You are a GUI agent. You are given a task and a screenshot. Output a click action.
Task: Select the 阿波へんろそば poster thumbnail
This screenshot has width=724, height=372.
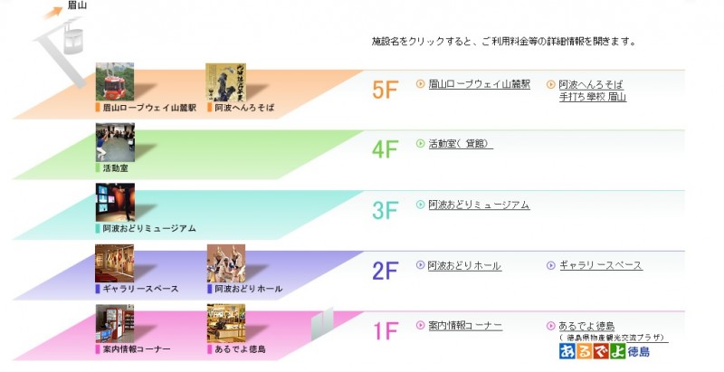pos(225,82)
